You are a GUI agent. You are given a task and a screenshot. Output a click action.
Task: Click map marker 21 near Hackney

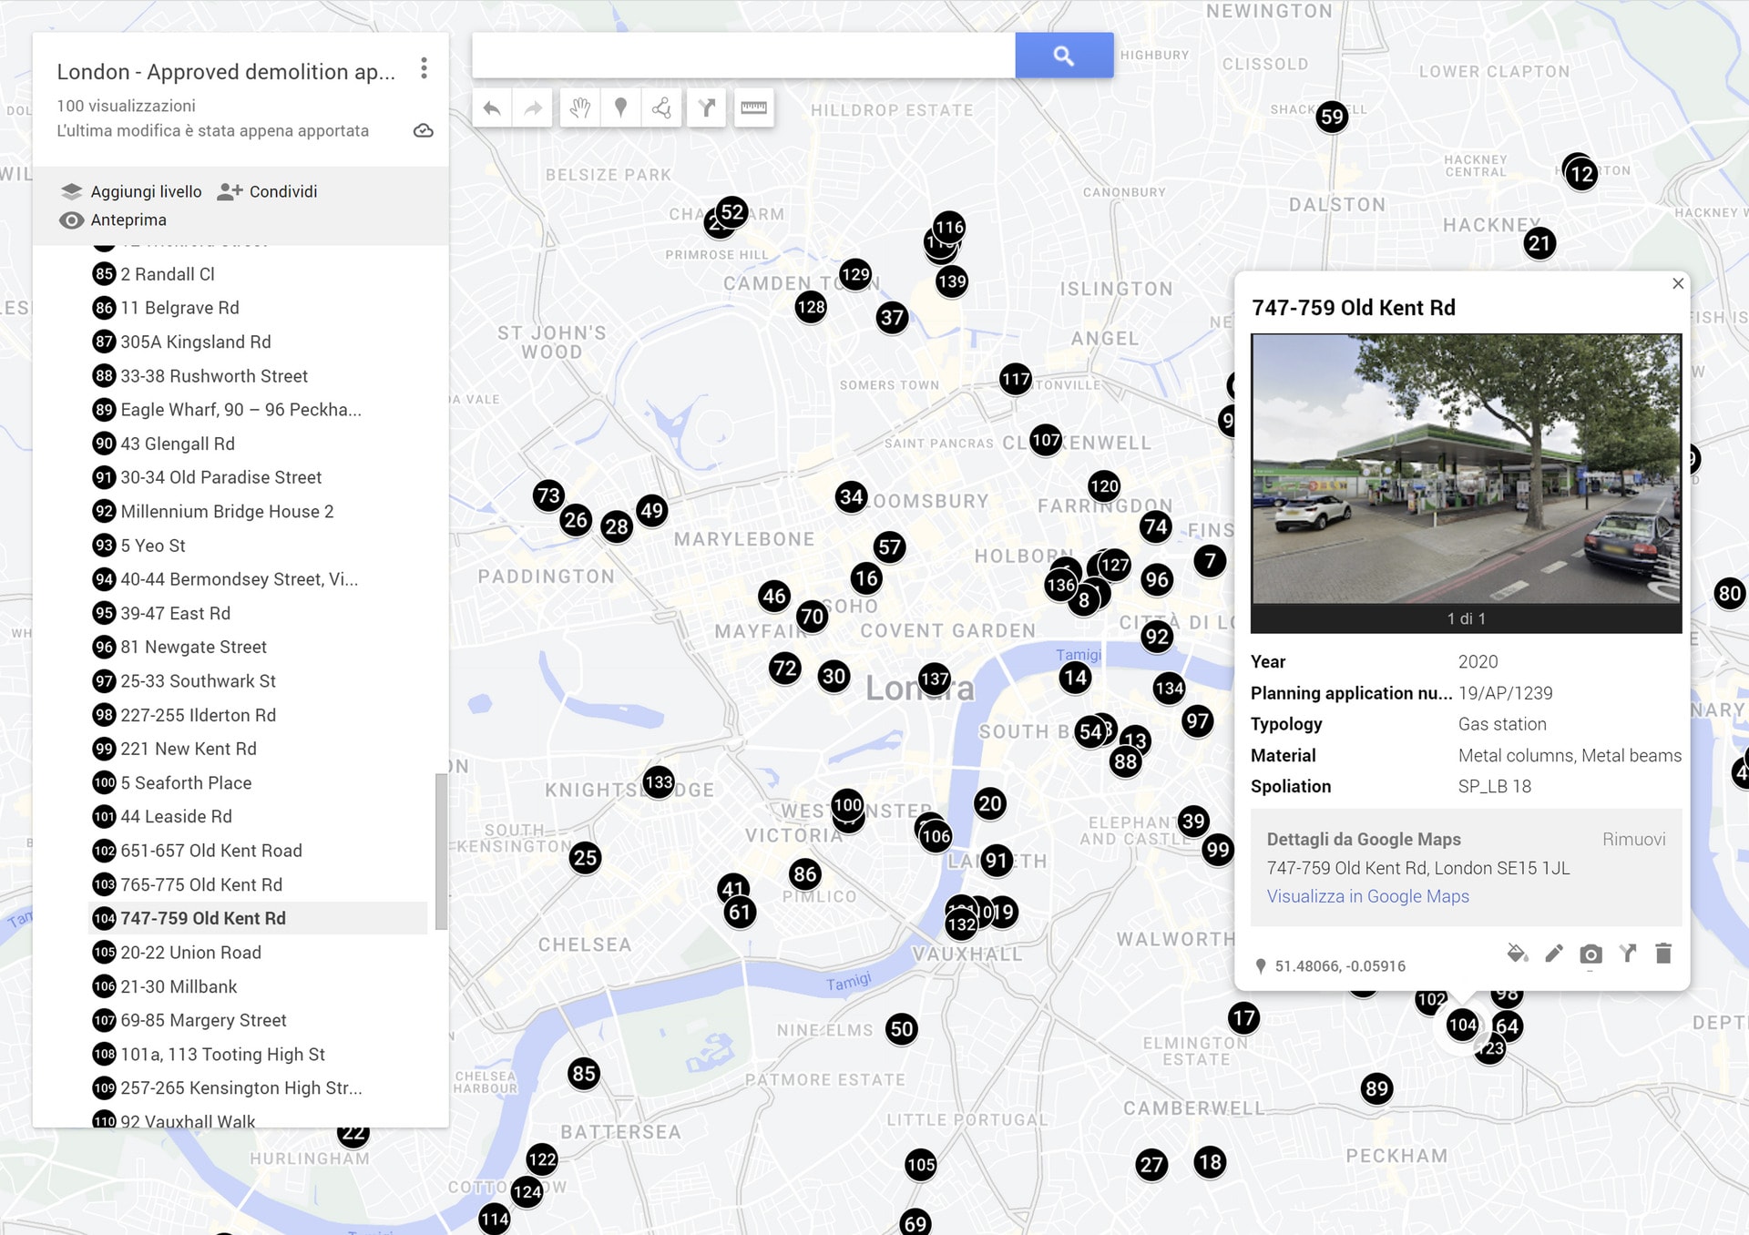[1539, 243]
